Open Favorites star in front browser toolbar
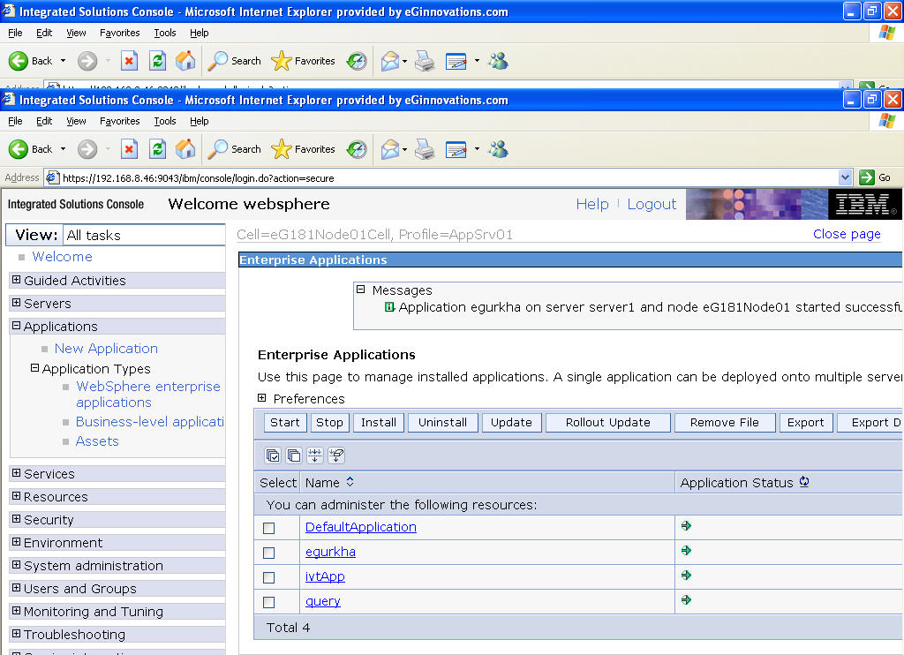Viewport: 904px width, 655px height. click(304, 149)
